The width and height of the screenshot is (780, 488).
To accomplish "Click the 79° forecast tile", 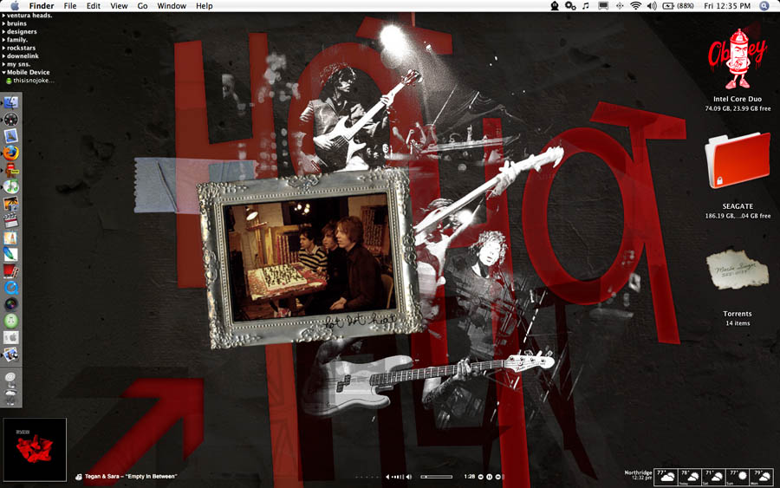I will [762, 477].
